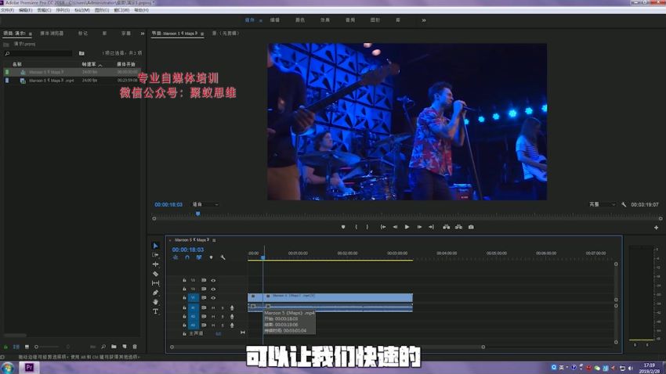The width and height of the screenshot is (666, 374).
Task: Click the Project panel trash icon
Action: 135,347
